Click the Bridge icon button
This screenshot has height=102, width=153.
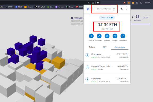[x=115, y=36]
